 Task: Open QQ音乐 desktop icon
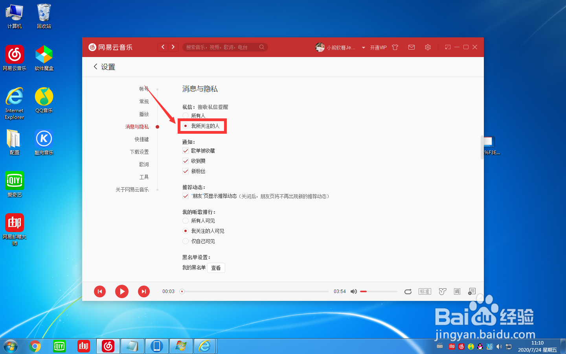pos(44,100)
